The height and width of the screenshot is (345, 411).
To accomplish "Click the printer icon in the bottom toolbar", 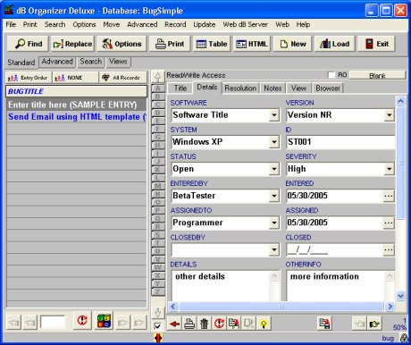I will 189,324.
